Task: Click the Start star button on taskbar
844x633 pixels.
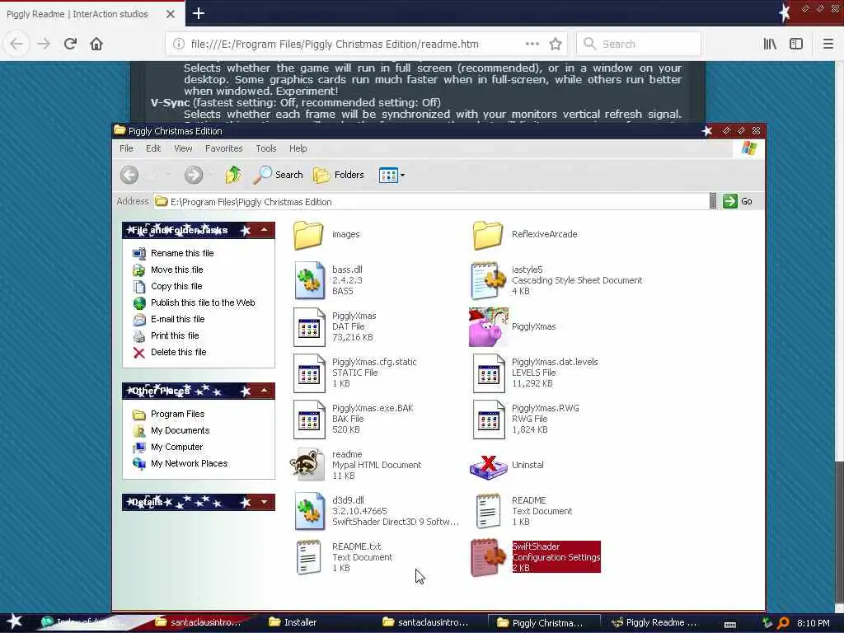Action: [x=15, y=621]
